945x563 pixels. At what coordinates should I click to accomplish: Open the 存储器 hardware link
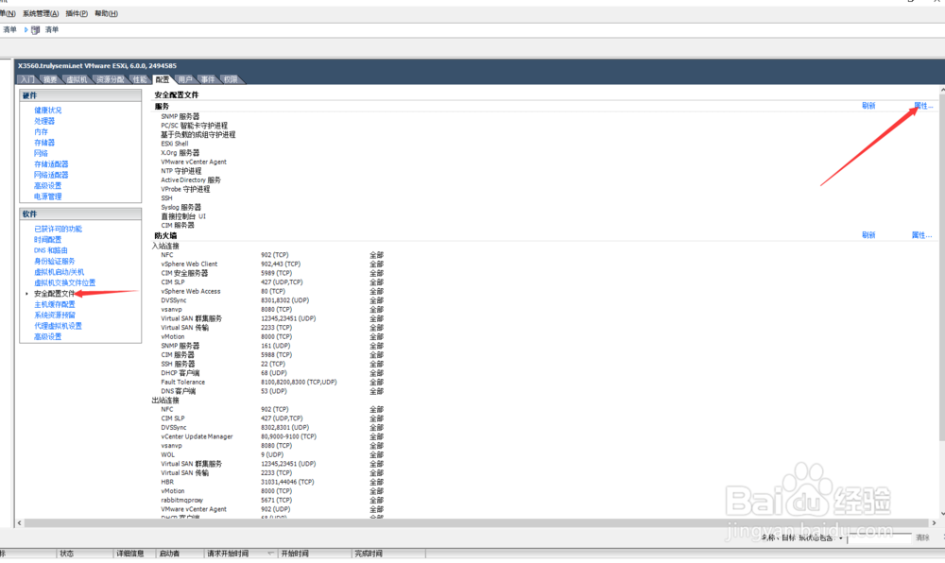click(44, 143)
